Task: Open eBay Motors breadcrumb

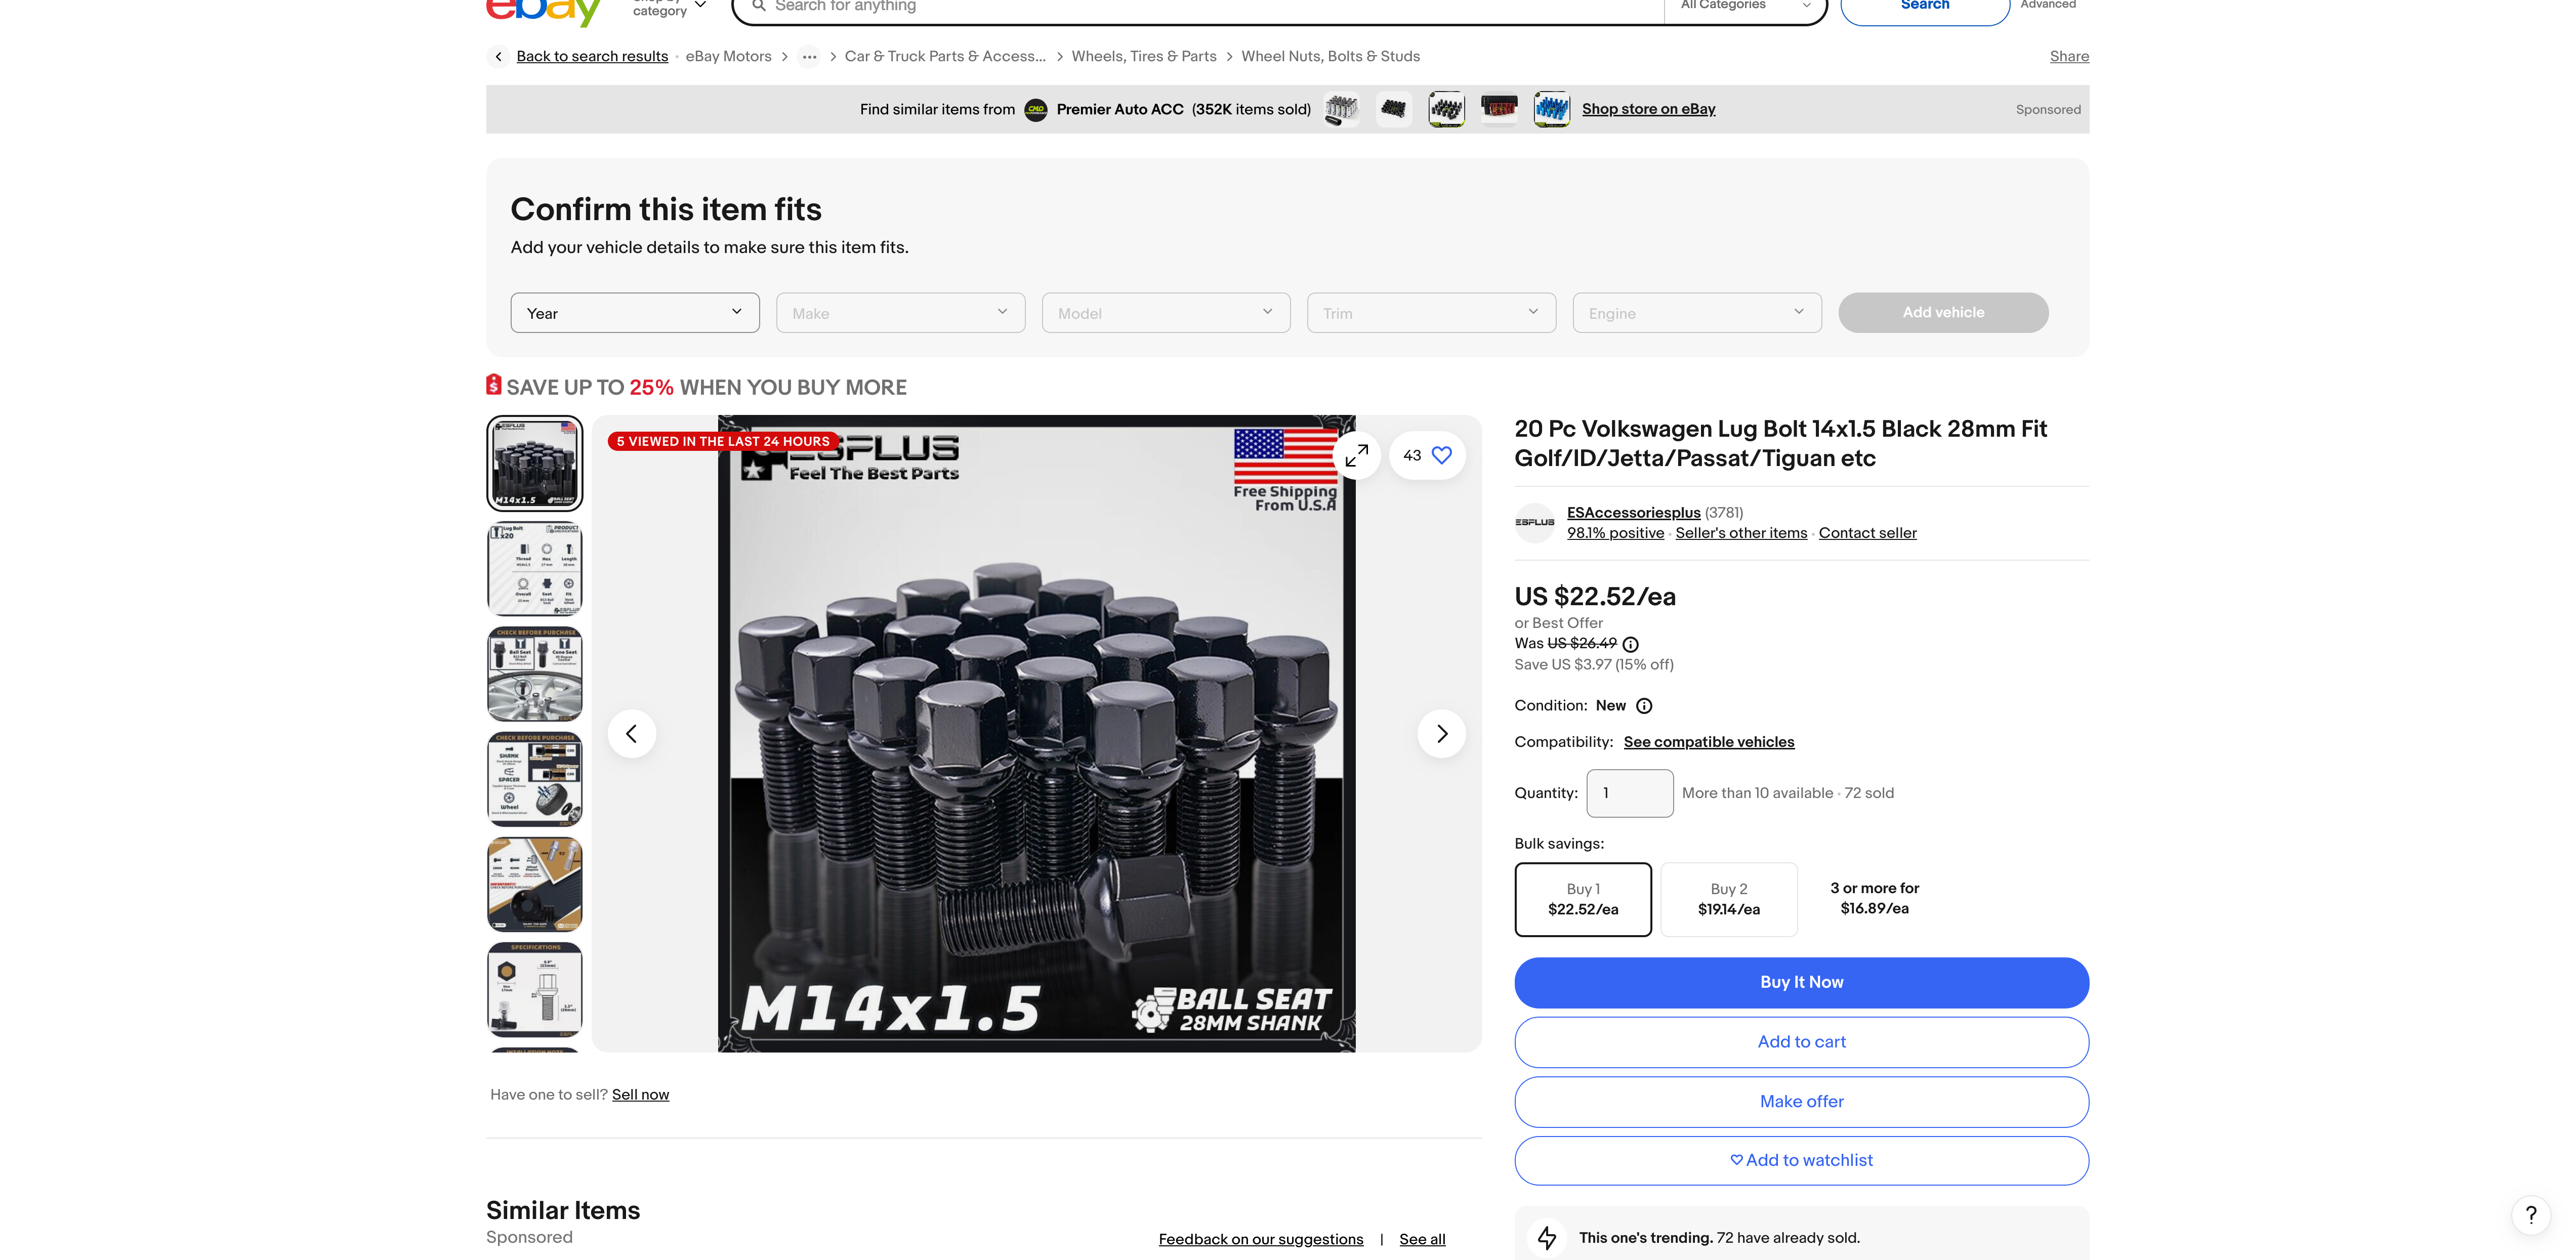Action: coord(728,57)
